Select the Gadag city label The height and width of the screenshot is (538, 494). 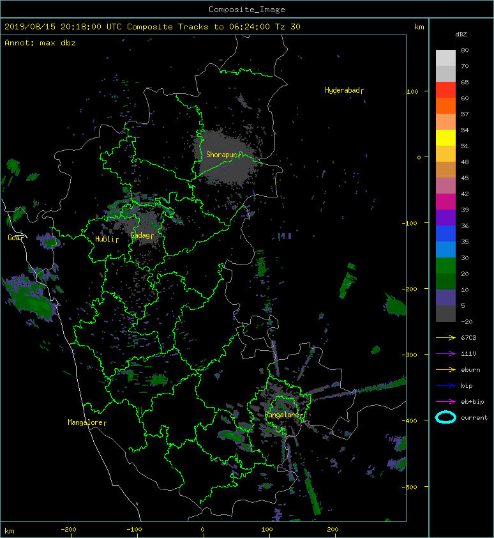pos(142,235)
